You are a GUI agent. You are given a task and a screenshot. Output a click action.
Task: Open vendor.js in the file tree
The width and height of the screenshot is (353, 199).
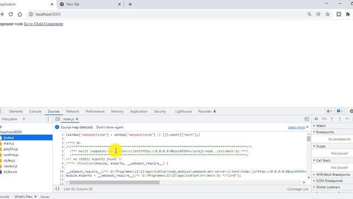pyautogui.click(x=10, y=166)
